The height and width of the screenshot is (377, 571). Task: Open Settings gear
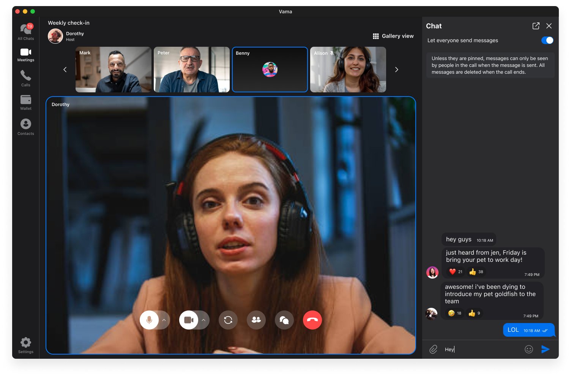click(x=26, y=345)
